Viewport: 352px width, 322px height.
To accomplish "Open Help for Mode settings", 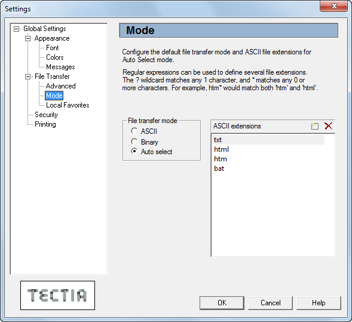I will pos(319,303).
